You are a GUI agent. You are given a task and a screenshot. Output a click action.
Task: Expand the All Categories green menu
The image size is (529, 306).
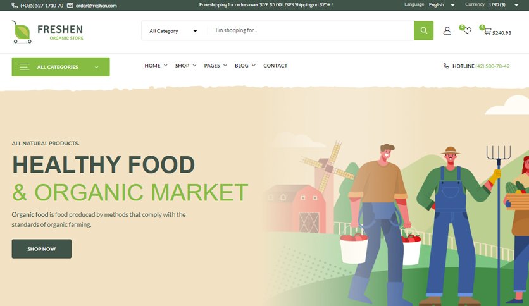[61, 67]
